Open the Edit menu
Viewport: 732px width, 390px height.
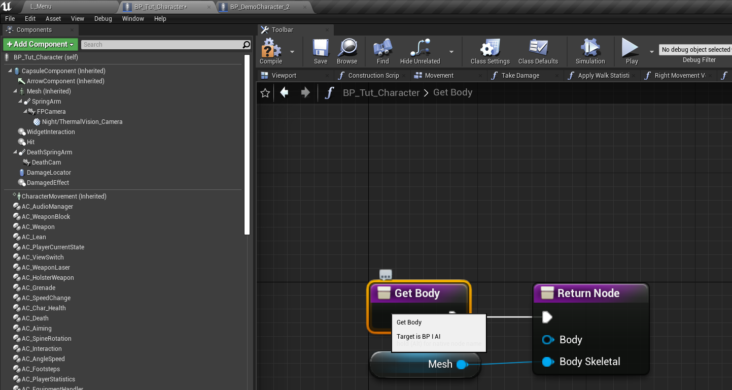click(30, 18)
